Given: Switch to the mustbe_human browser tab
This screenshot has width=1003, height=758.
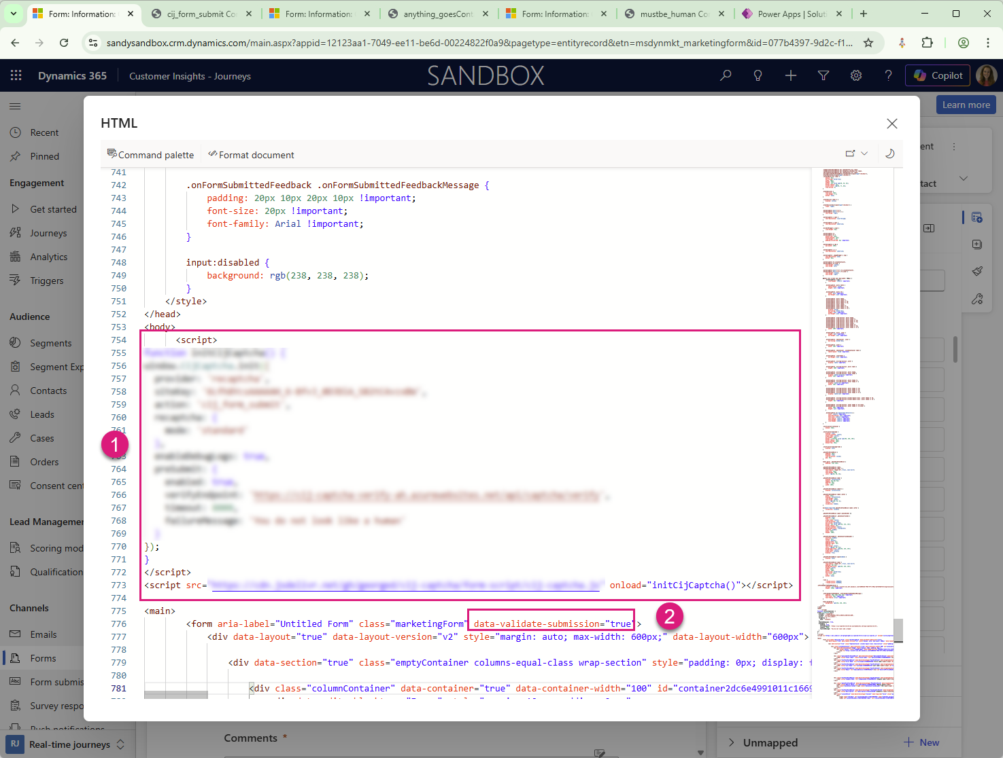Looking at the screenshot, I should [x=674, y=14].
